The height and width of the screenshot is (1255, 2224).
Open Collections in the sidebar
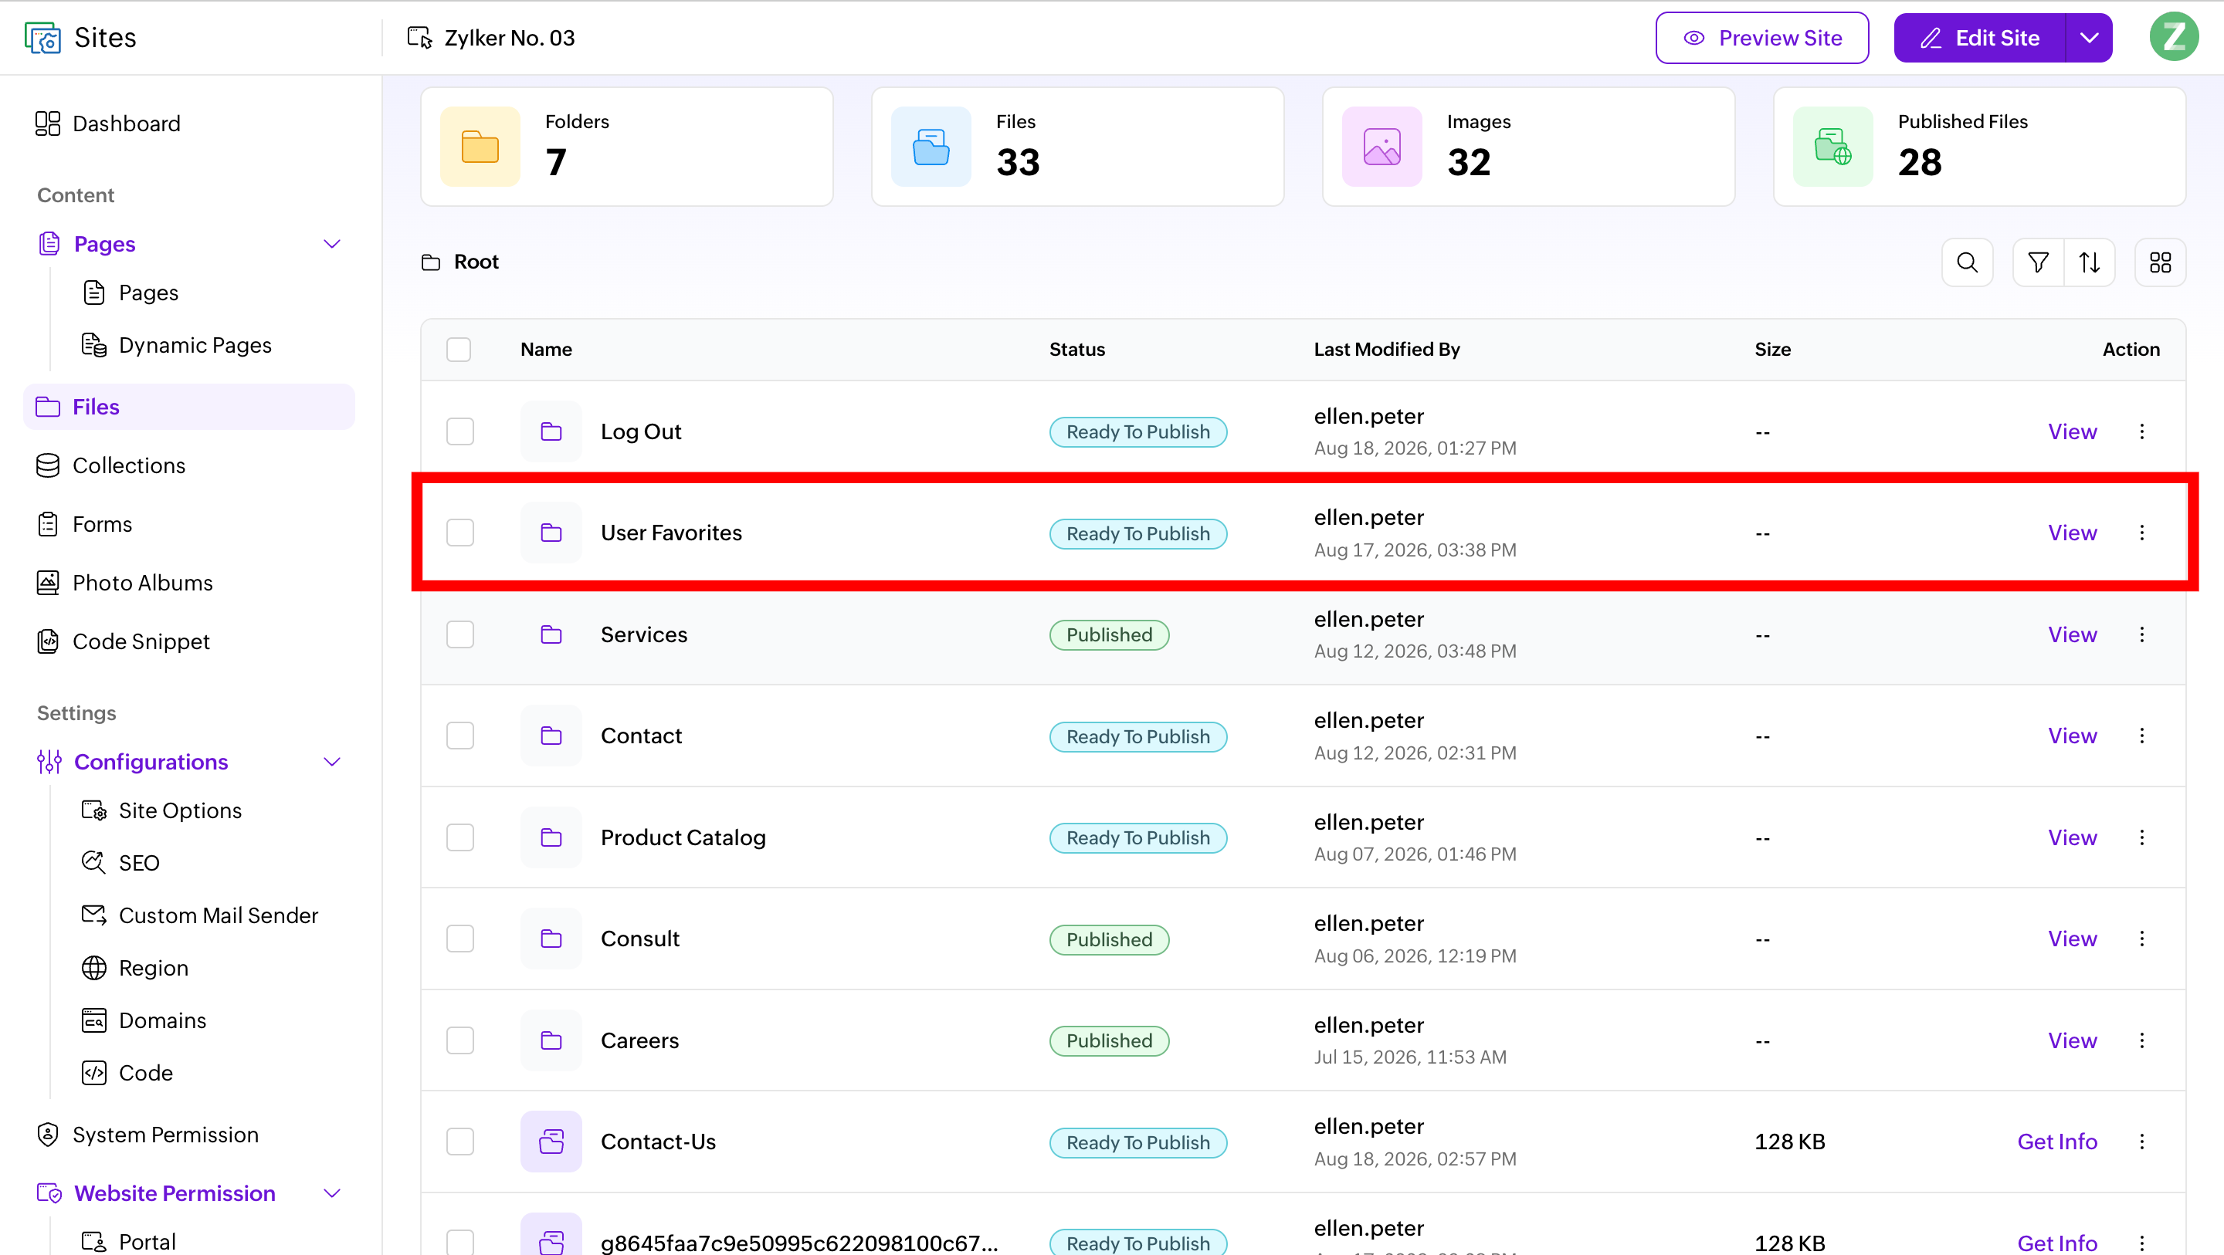(x=129, y=466)
